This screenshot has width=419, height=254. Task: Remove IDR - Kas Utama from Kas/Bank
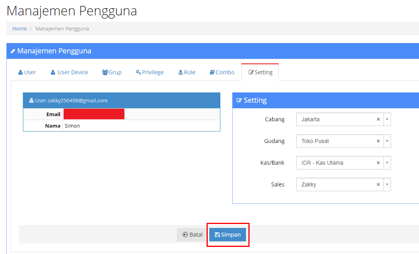pyautogui.click(x=378, y=163)
